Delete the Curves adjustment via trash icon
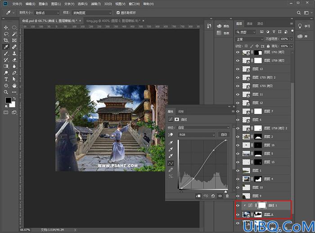 227,196
